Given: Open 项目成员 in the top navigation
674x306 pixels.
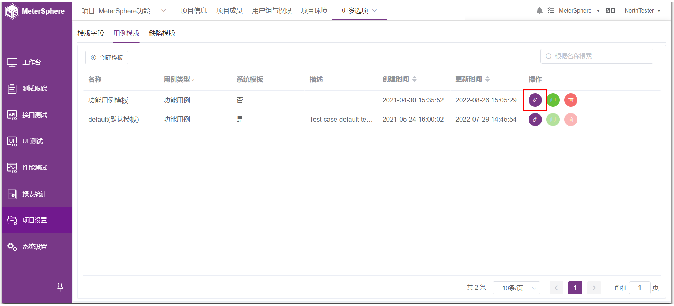Looking at the screenshot, I should coord(229,11).
